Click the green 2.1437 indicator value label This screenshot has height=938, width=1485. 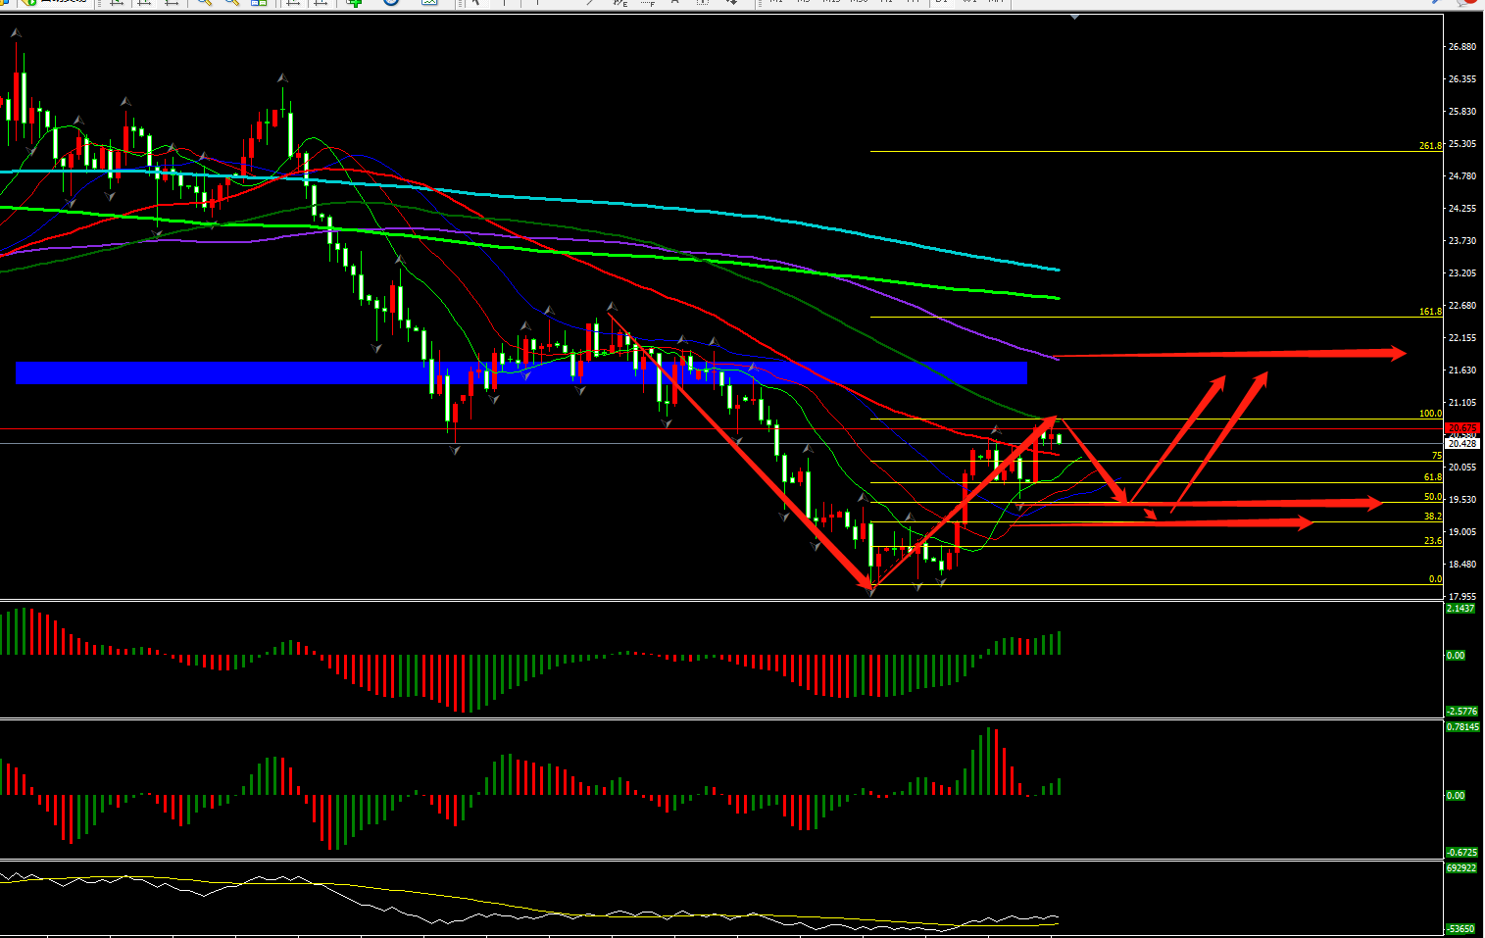(x=1460, y=609)
